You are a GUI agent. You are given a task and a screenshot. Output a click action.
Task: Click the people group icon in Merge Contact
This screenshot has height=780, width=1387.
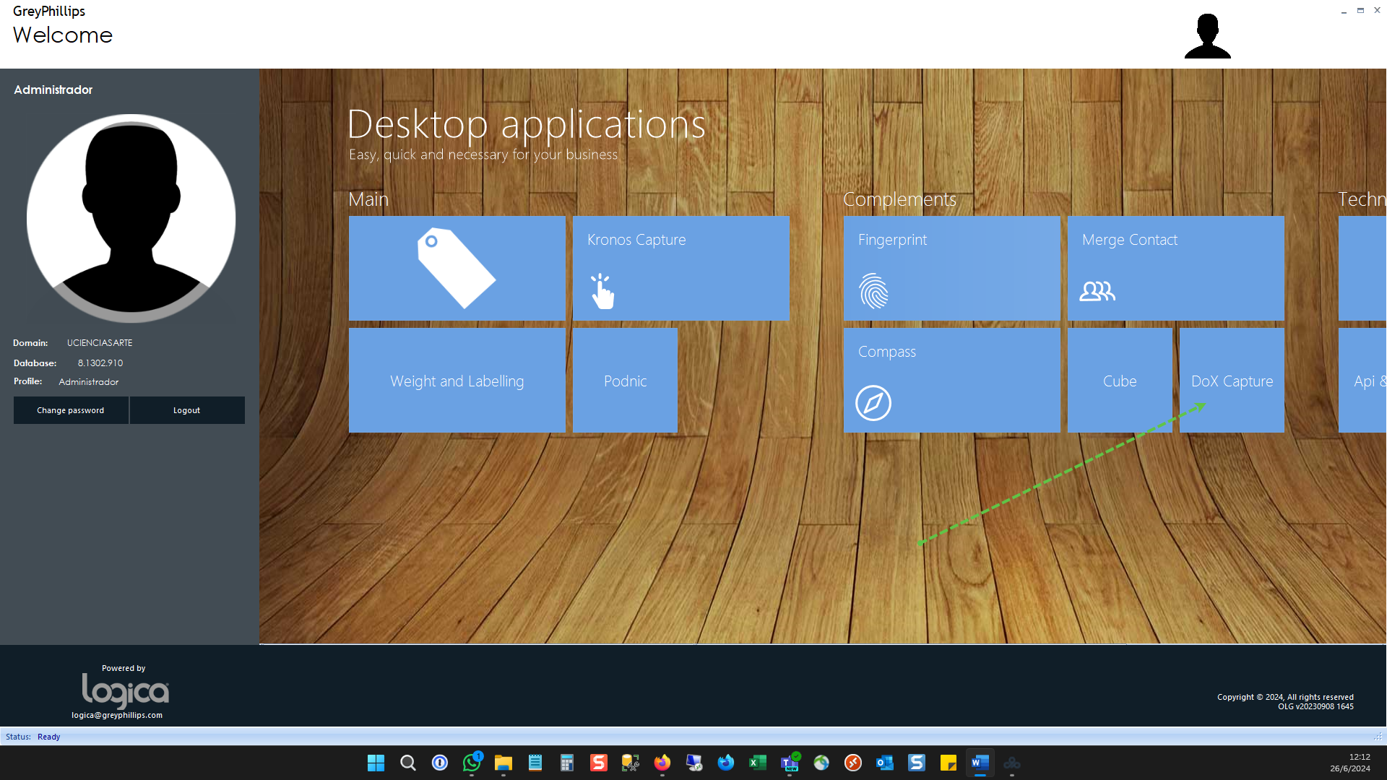click(x=1097, y=291)
